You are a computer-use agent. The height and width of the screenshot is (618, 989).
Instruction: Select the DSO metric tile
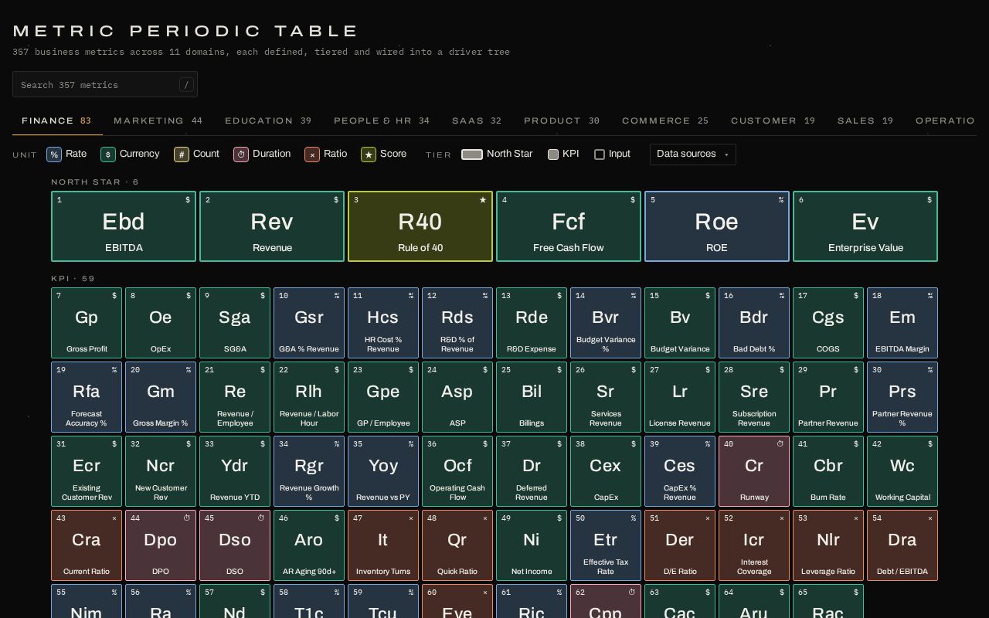[235, 545]
